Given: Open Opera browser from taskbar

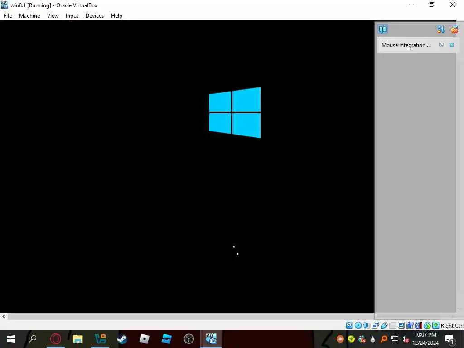Looking at the screenshot, I should (x=55, y=339).
